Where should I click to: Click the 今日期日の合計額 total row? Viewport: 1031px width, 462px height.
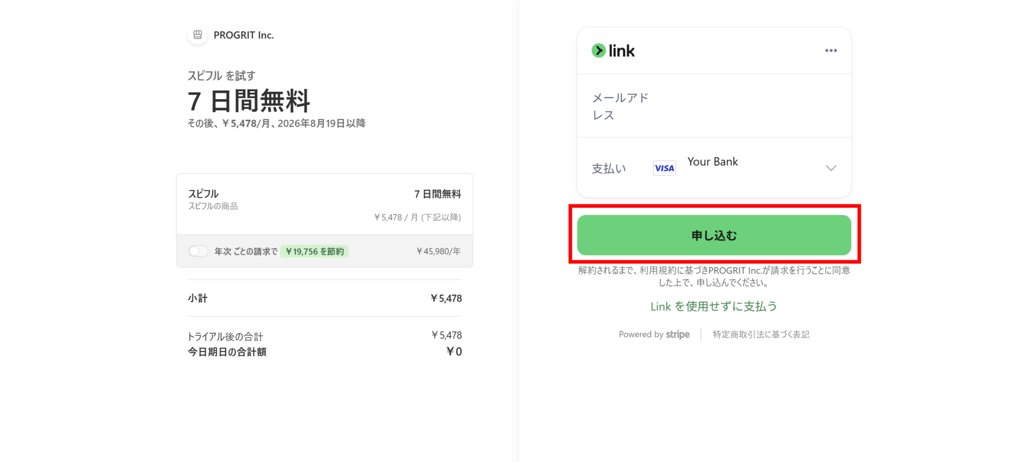pos(324,351)
